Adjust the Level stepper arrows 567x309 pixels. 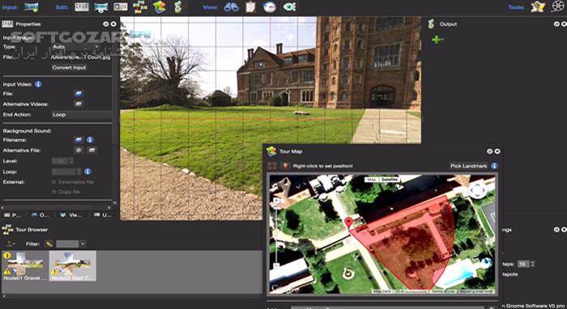[71, 161]
